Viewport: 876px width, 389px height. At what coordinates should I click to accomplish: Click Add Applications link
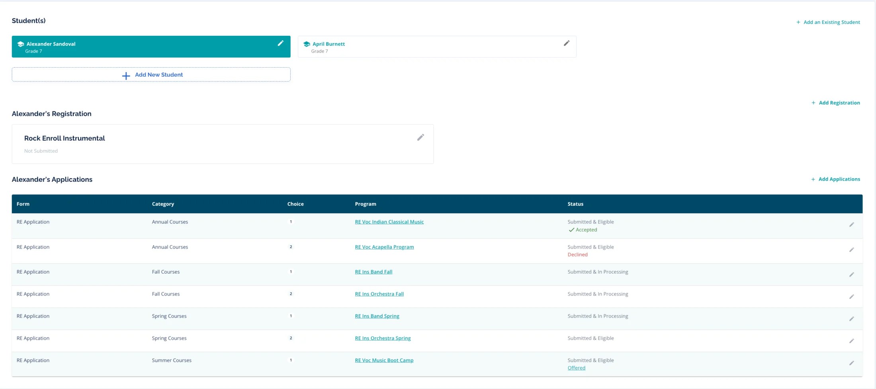click(835, 179)
